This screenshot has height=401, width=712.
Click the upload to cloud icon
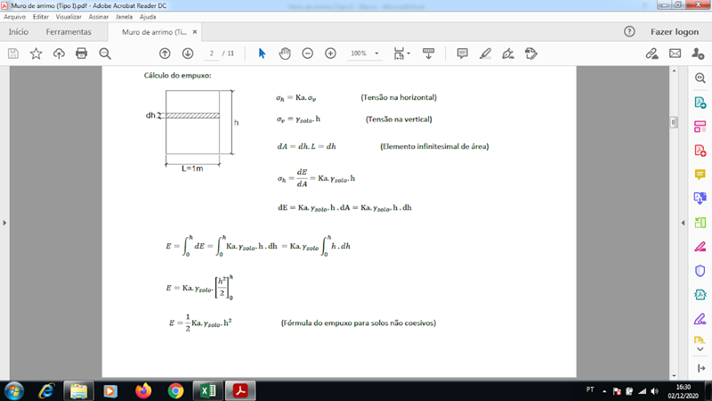(59, 53)
